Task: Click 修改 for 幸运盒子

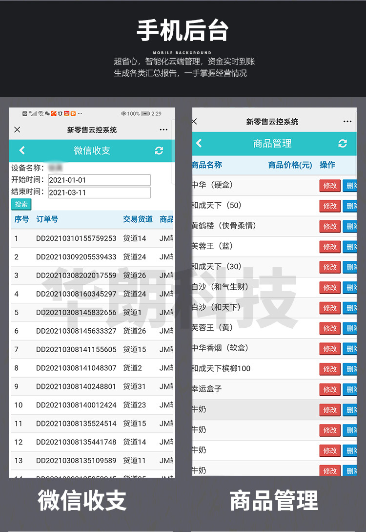Action: point(330,389)
